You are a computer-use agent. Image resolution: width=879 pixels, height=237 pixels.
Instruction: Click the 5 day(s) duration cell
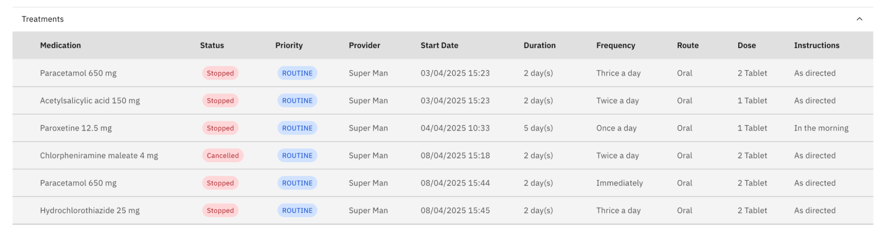point(538,128)
